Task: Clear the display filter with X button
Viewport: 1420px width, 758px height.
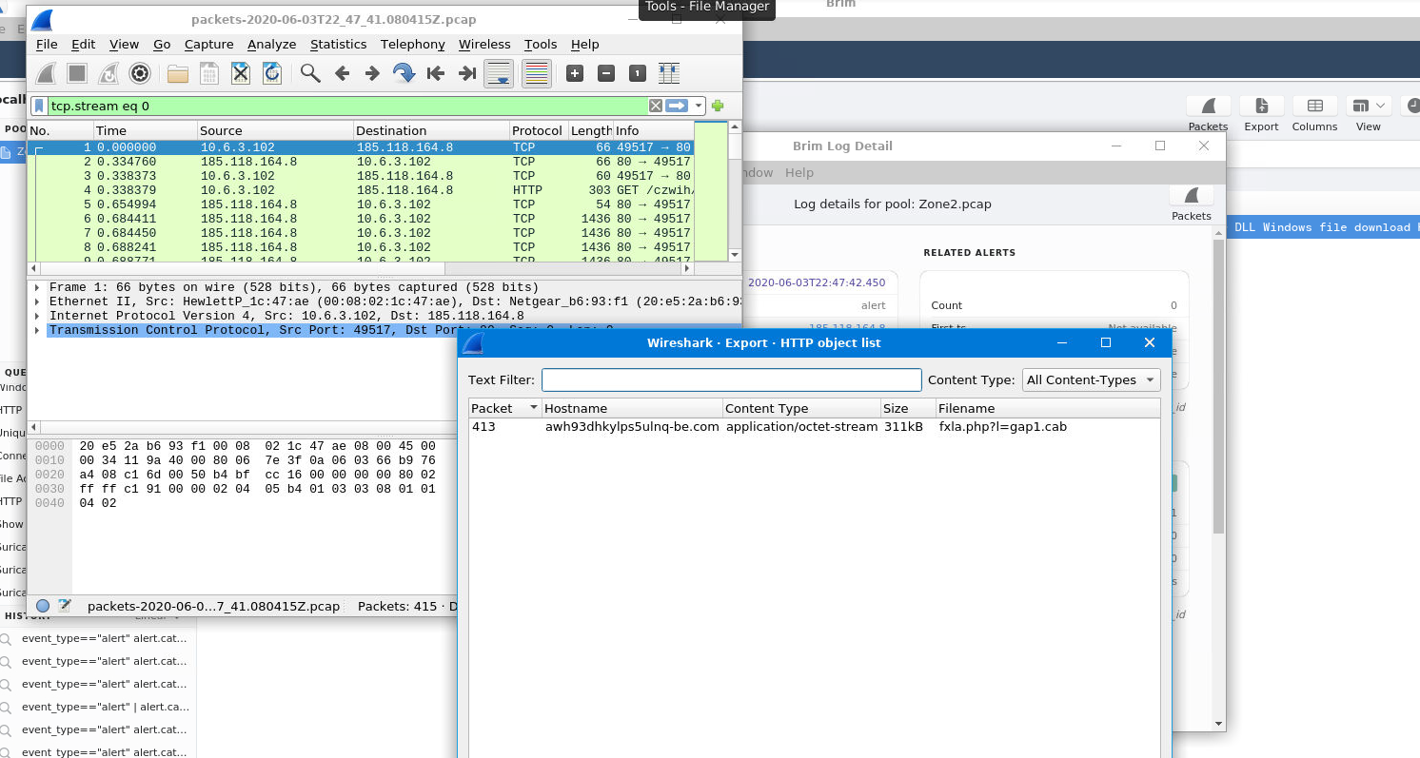Action: (x=655, y=106)
